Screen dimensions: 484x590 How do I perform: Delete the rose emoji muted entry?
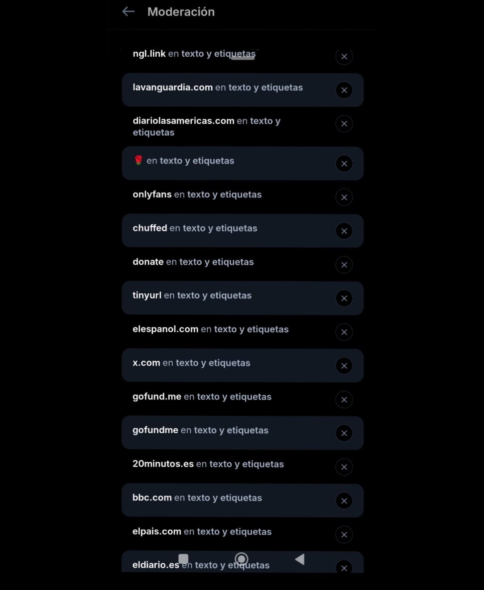[344, 164]
